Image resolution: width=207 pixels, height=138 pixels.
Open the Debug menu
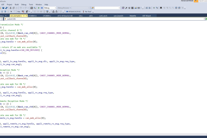coord(24,4)
